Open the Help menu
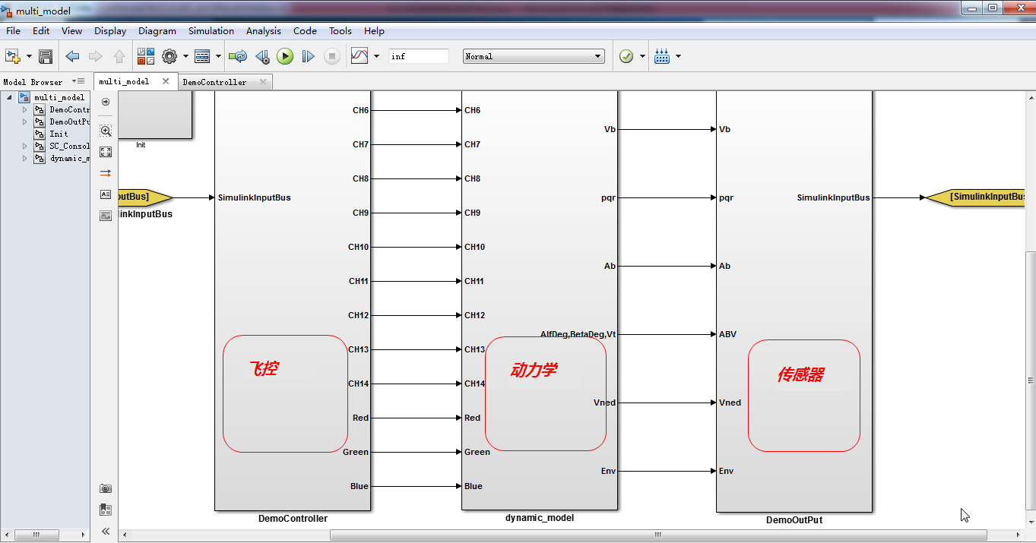The width and height of the screenshot is (1036, 543). [374, 31]
